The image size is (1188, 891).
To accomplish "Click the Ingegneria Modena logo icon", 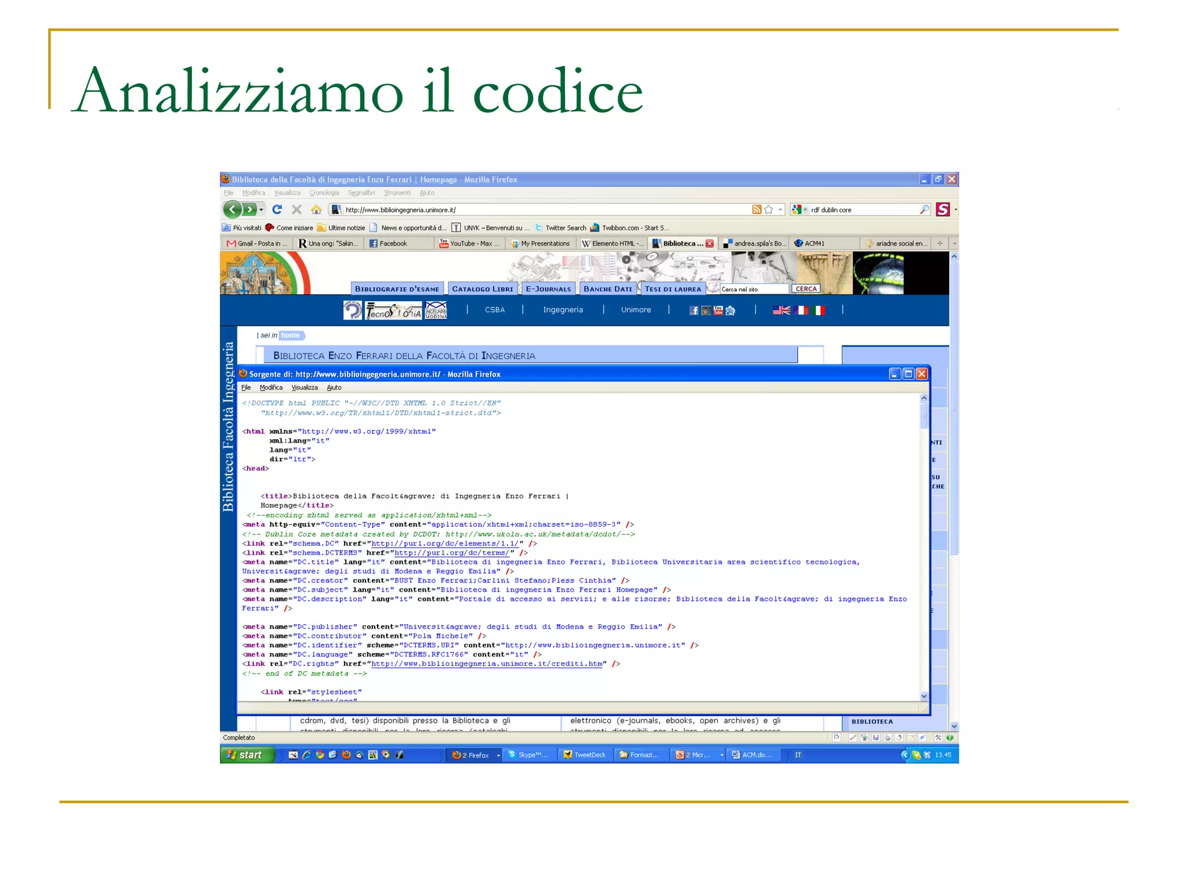I will (x=436, y=310).
